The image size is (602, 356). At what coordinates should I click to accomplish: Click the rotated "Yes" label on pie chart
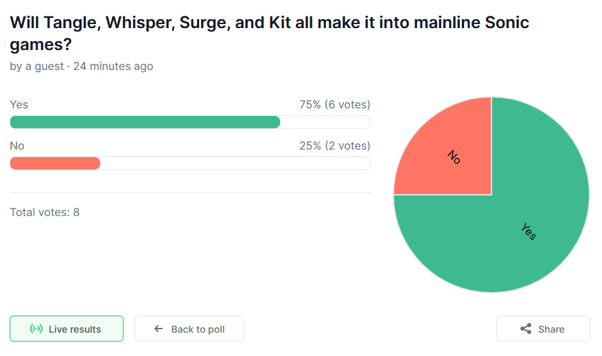coord(529,231)
